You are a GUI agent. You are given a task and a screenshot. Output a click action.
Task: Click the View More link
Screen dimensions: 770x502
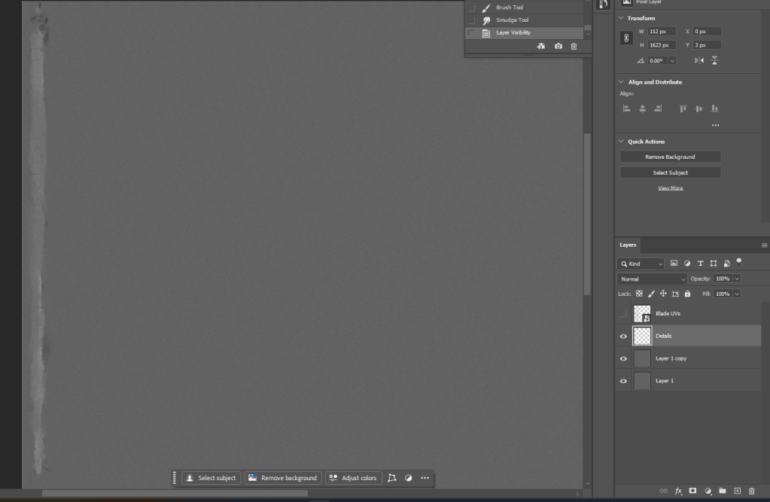pyautogui.click(x=670, y=188)
